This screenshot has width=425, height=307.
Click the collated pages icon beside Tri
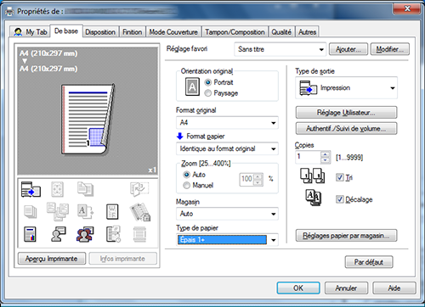[313, 176]
